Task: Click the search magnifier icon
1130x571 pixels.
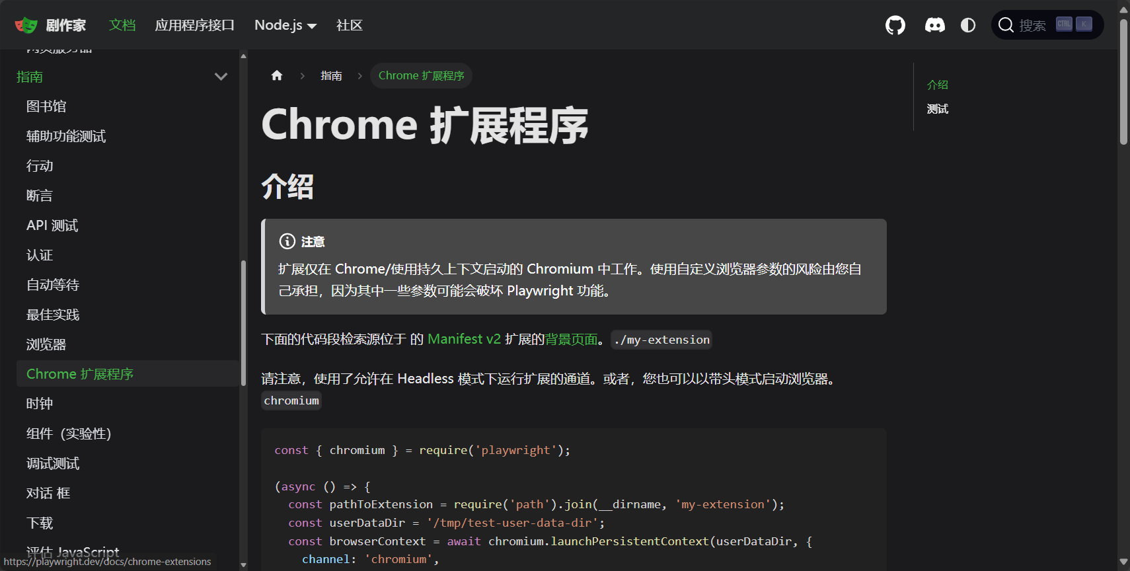Action: 1006,25
